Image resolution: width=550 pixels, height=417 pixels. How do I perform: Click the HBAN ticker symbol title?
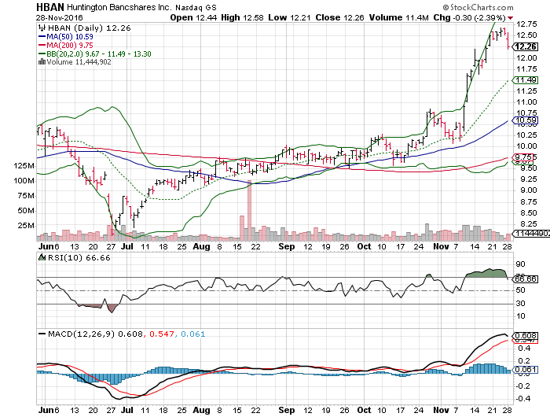tap(50, 6)
